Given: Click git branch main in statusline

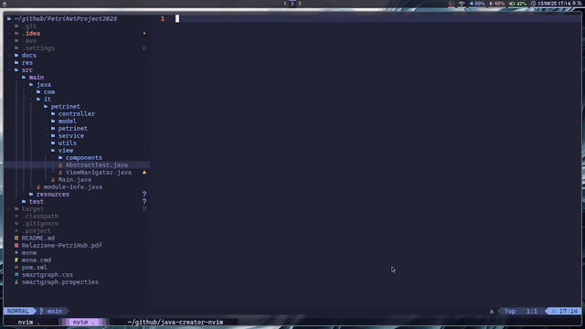Looking at the screenshot, I should coord(51,311).
